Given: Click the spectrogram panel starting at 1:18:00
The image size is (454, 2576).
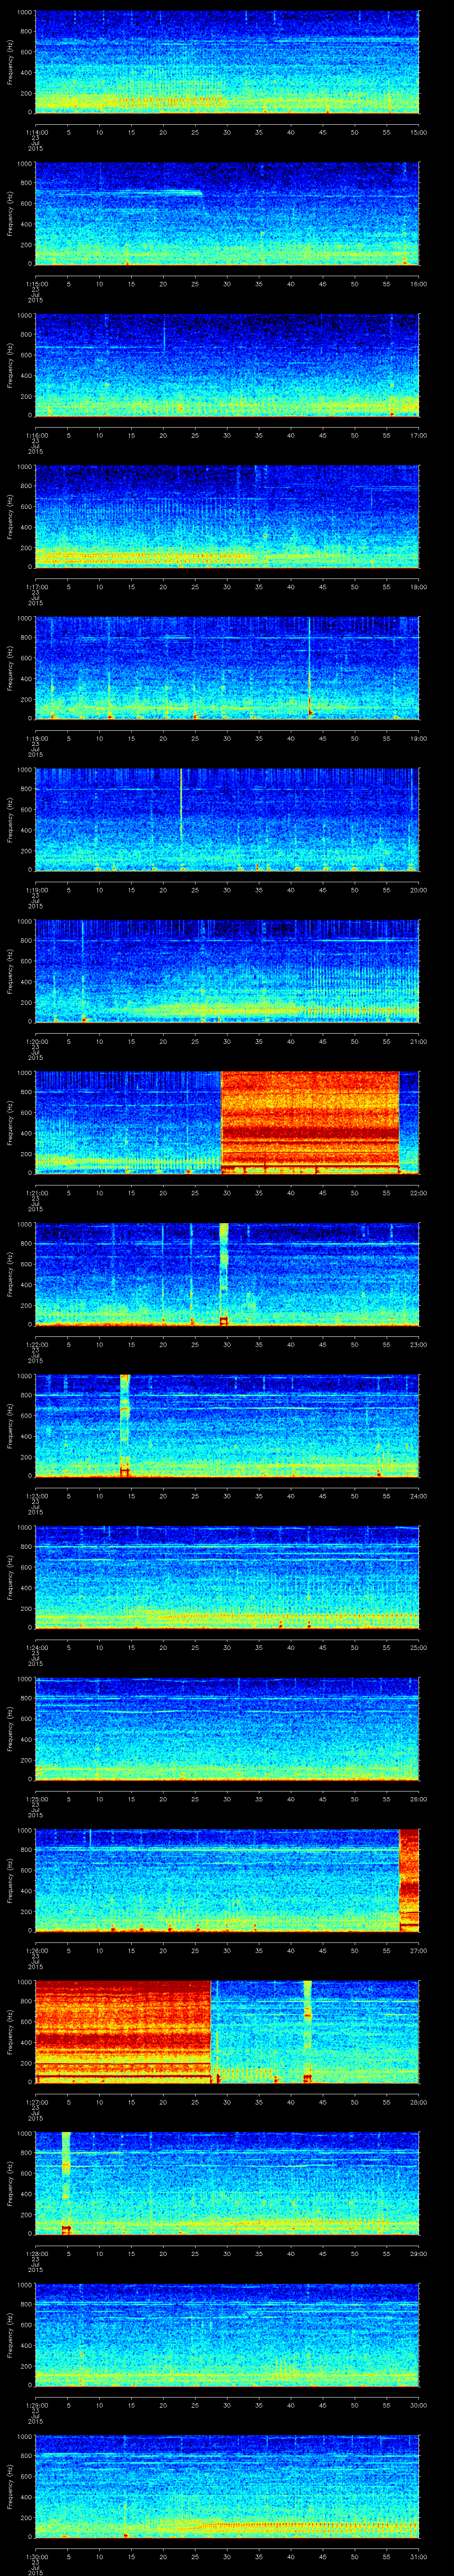Looking at the screenshot, I should click(x=227, y=668).
